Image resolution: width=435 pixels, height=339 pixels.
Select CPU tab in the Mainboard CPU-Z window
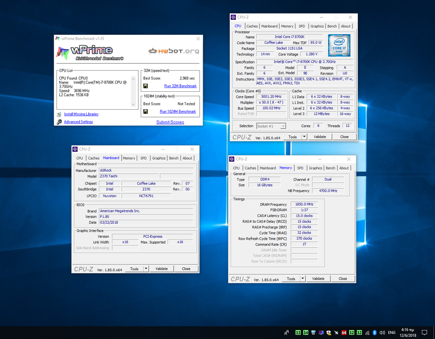80,158
